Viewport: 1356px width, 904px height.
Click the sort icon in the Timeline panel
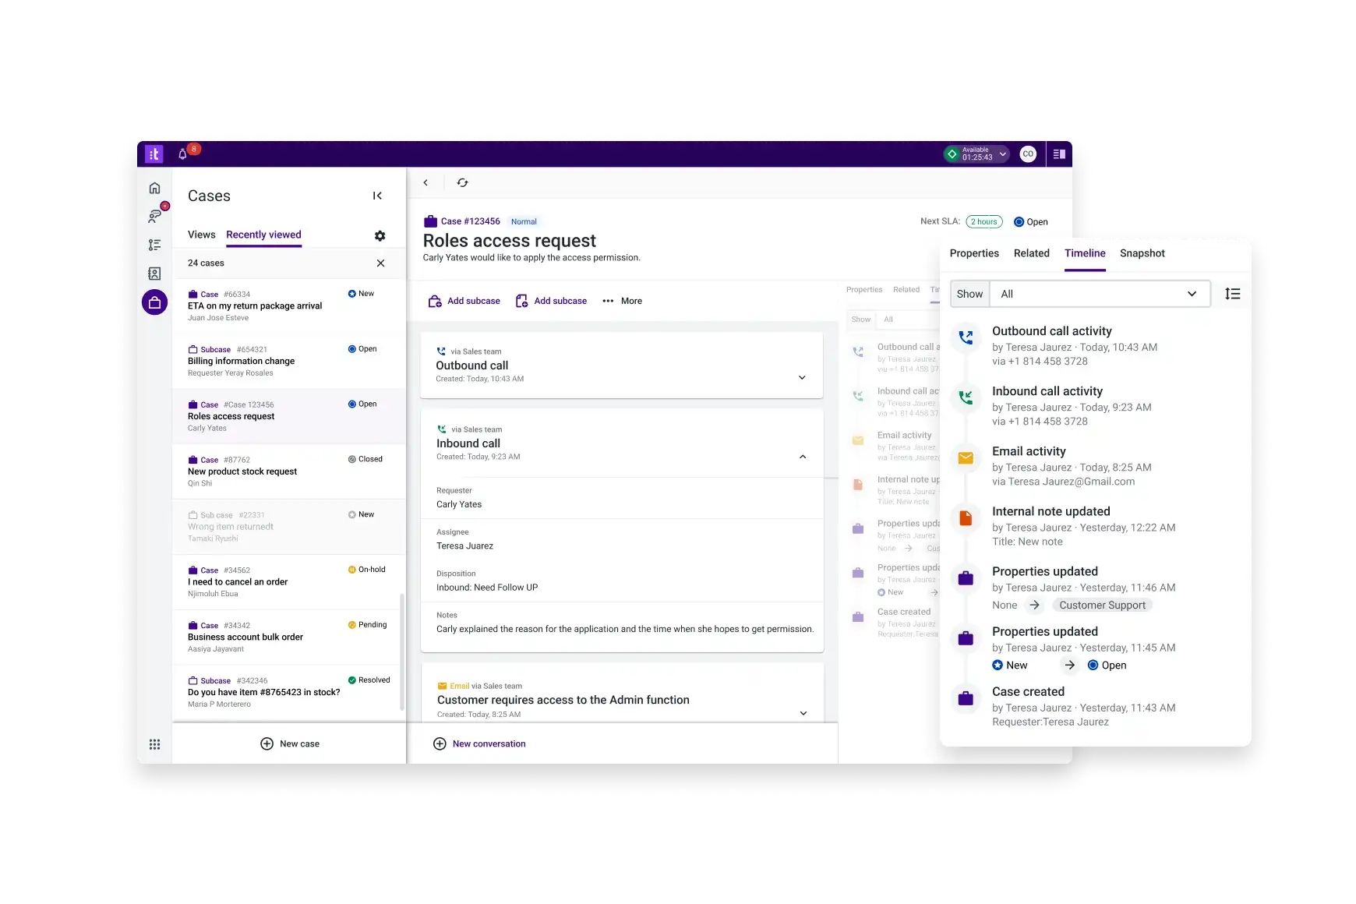(1233, 294)
